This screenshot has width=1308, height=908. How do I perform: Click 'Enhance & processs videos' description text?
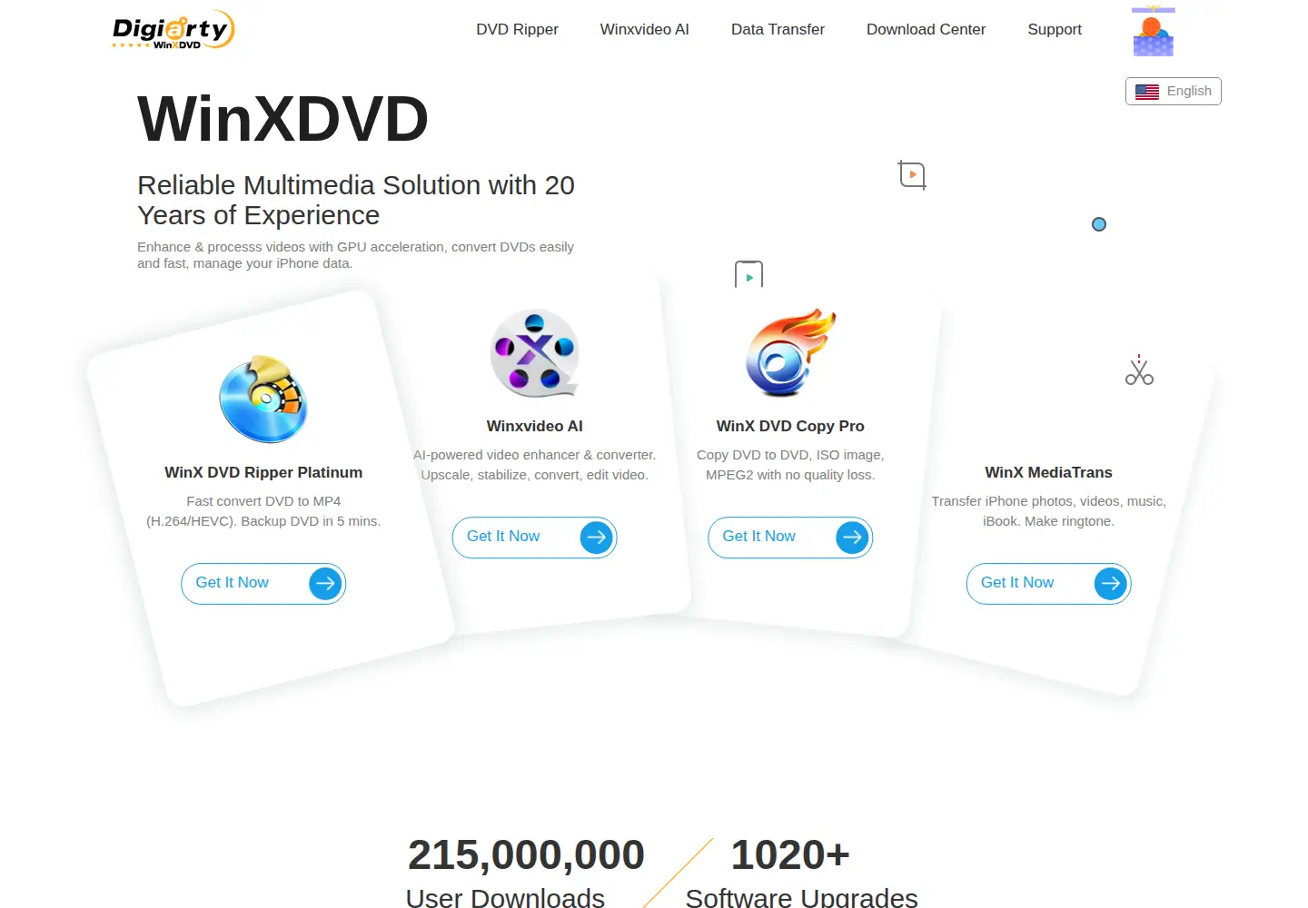355,255
